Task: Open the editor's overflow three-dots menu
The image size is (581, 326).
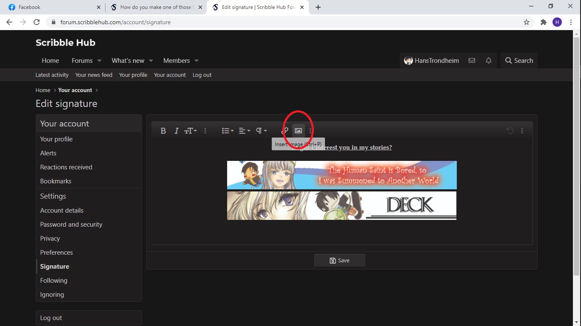Action: [522, 130]
